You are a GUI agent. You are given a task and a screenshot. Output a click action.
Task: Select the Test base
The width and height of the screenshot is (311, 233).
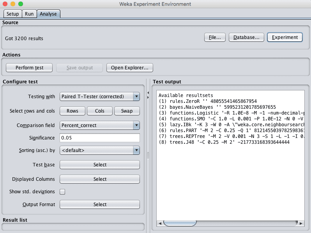click(x=100, y=164)
